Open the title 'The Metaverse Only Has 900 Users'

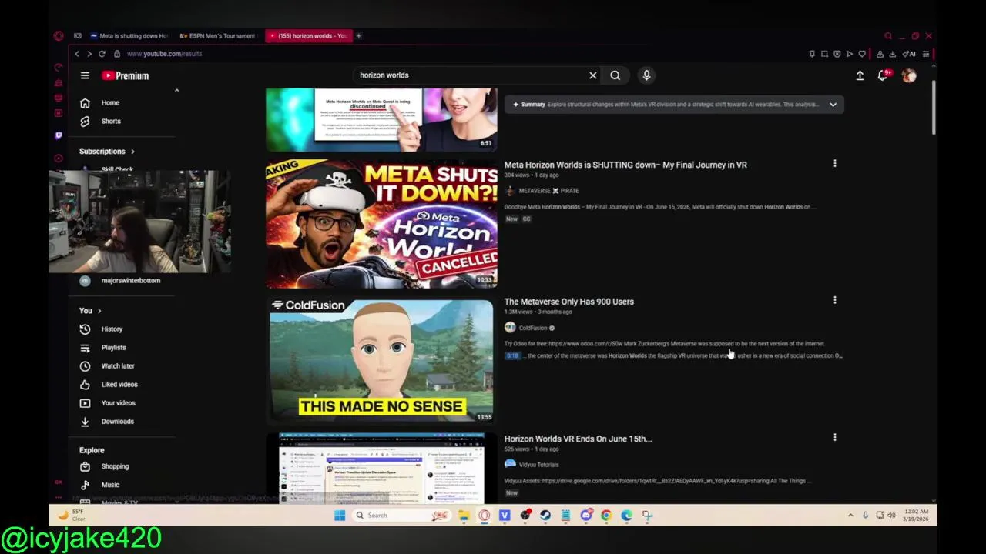(x=568, y=302)
